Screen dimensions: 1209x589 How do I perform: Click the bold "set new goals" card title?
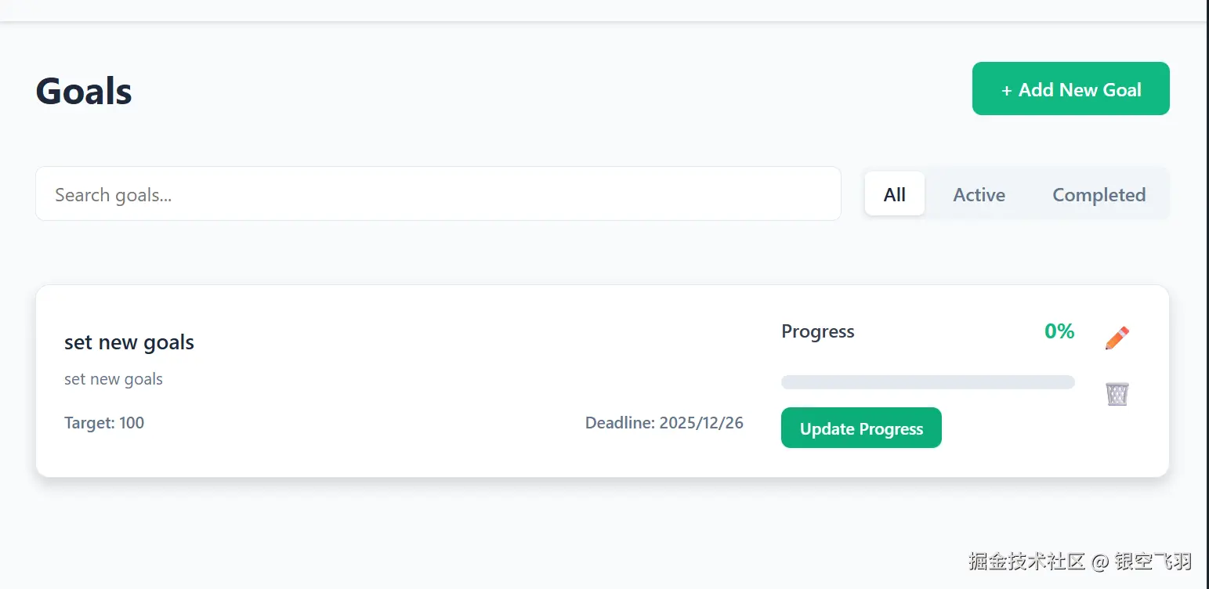tap(129, 342)
